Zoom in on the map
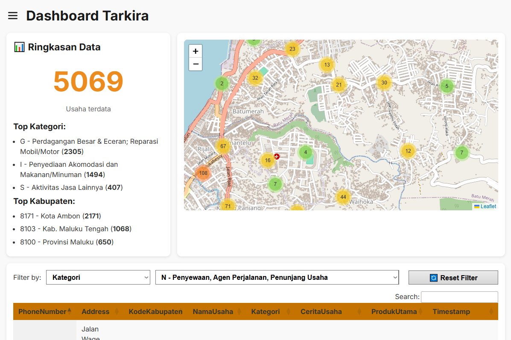 pyautogui.click(x=196, y=51)
